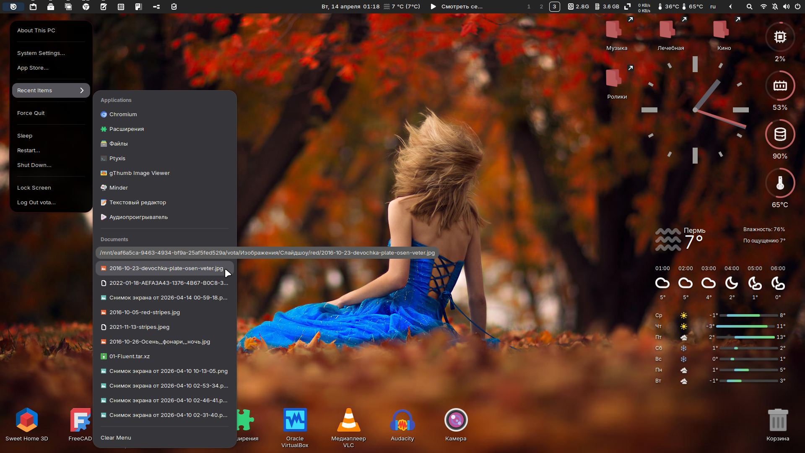Open the ru keyboard layout selector
Viewport: 805px width, 453px height.
coord(713,7)
